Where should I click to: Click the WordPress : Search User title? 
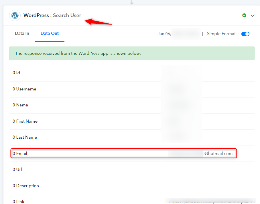point(52,15)
